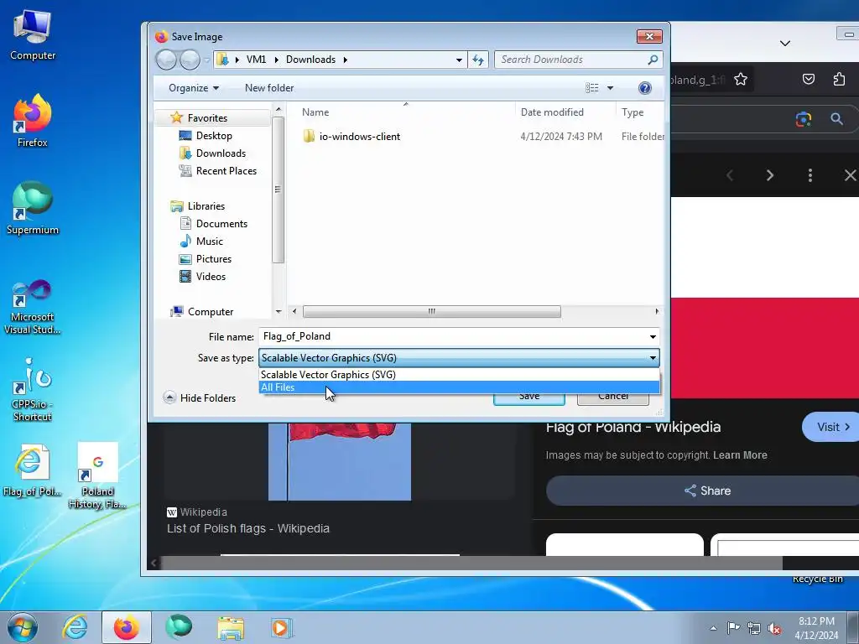
Task: Create a New folder in dialog
Action: (269, 87)
